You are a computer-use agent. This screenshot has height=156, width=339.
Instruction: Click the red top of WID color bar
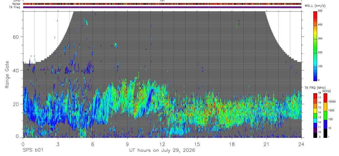point(316,13)
